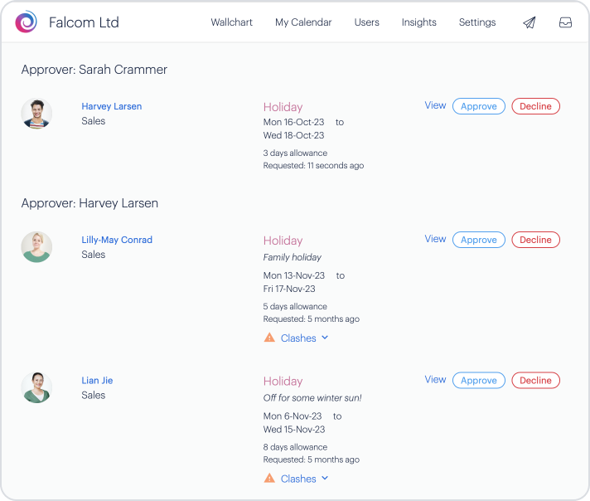Expand Clashes for Lian Jie's request
Screen dimensions: 590x501
coord(304,479)
